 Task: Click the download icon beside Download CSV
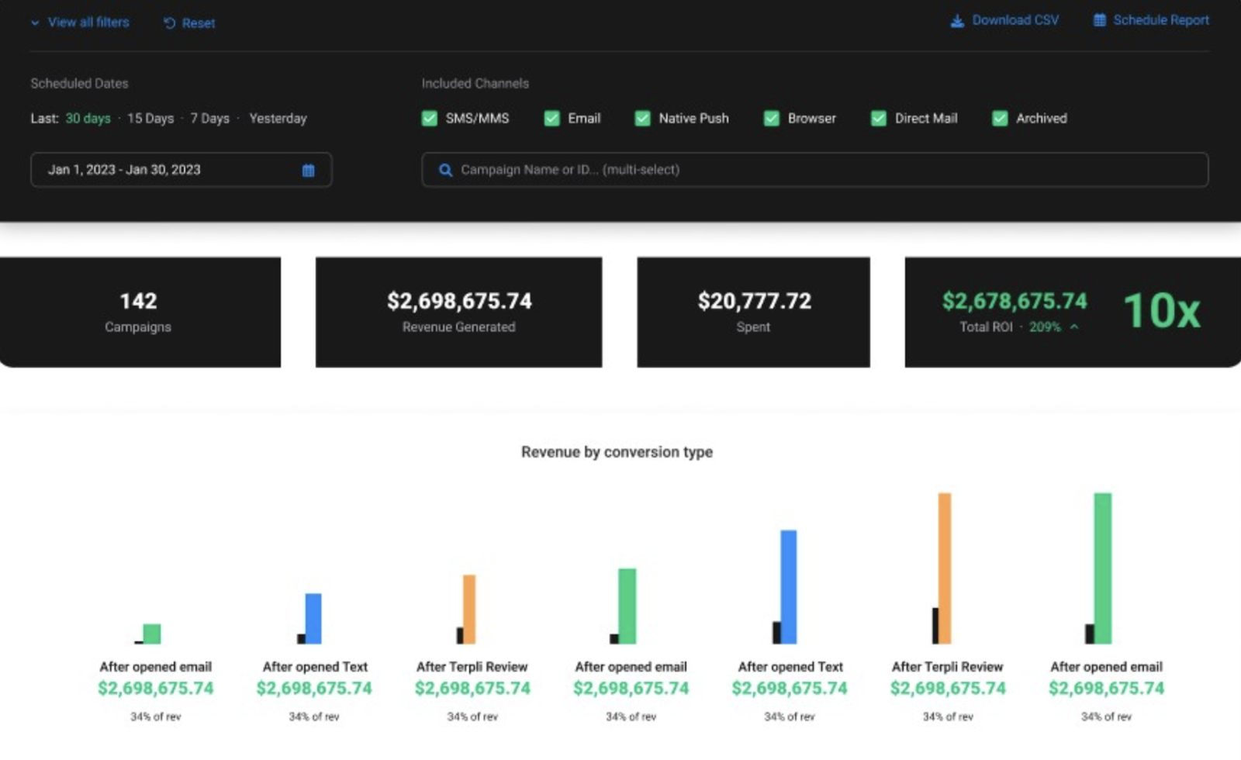(x=957, y=21)
